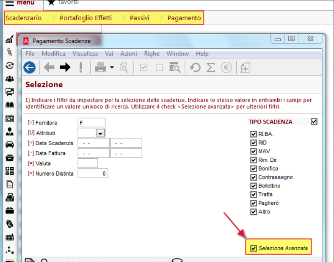Click the Fornitore input field

91,123
